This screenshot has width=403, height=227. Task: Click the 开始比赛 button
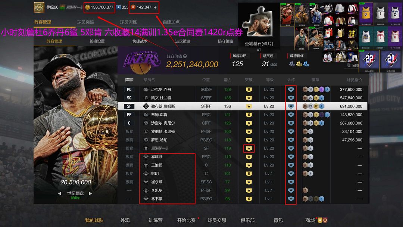coord(186,220)
